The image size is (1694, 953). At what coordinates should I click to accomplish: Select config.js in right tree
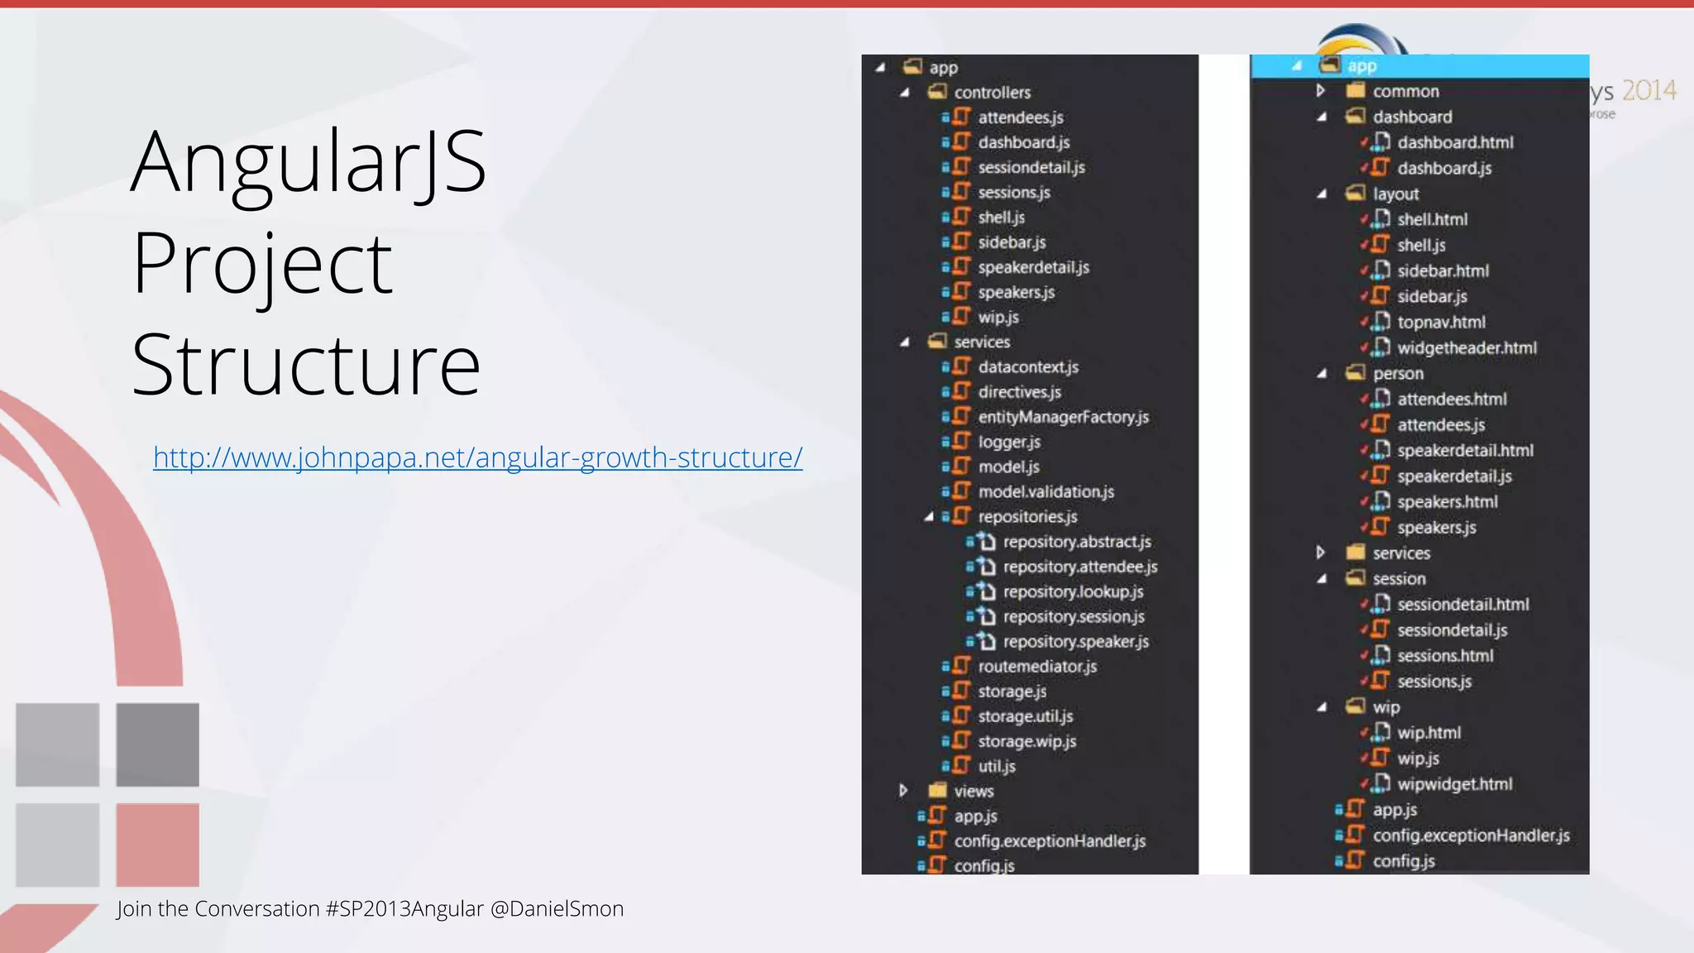(1404, 860)
